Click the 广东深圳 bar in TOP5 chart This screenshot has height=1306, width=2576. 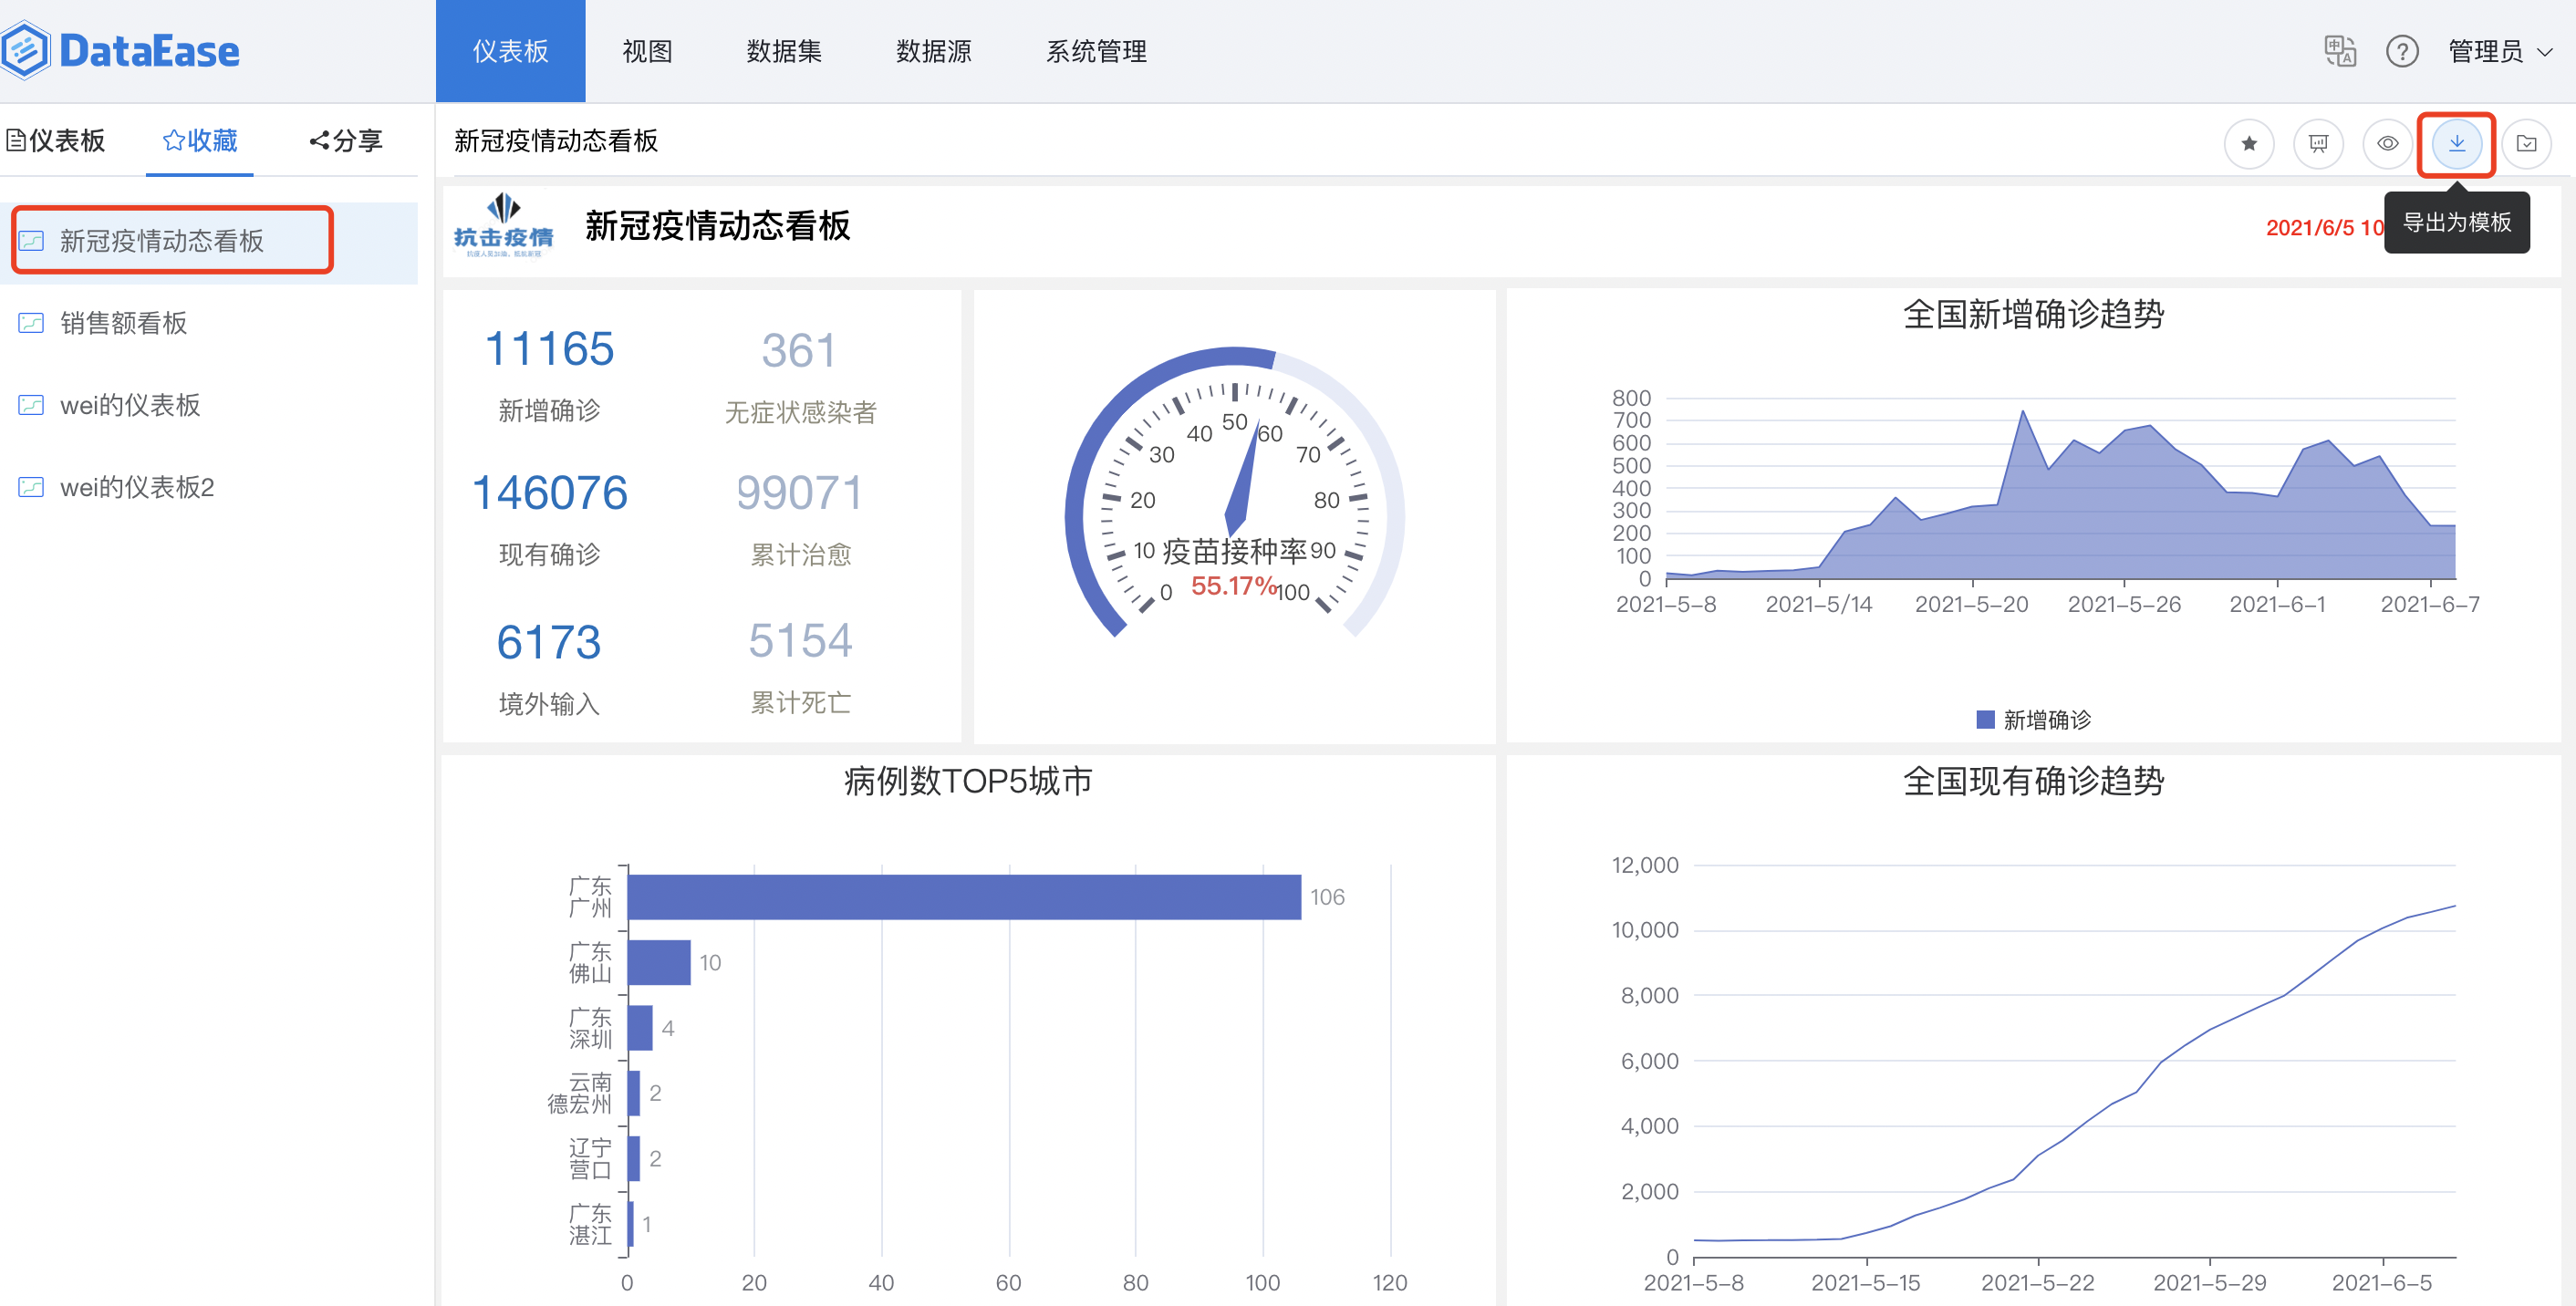[640, 1027]
